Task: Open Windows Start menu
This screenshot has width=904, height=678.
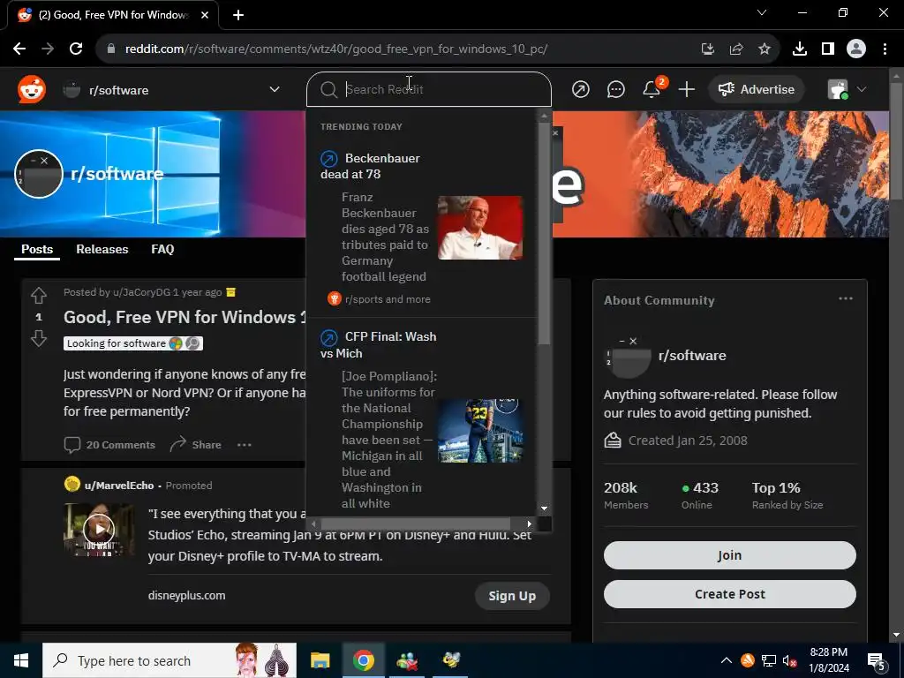Action: pos(21,660)
